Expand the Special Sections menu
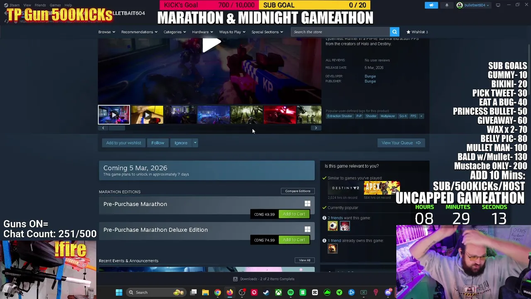Viewport: 531px width, 299px height. 267,32
